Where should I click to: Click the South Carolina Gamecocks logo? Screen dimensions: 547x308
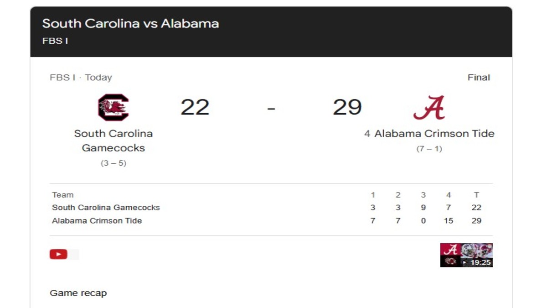pyautogui.click(x=113, y=108)
